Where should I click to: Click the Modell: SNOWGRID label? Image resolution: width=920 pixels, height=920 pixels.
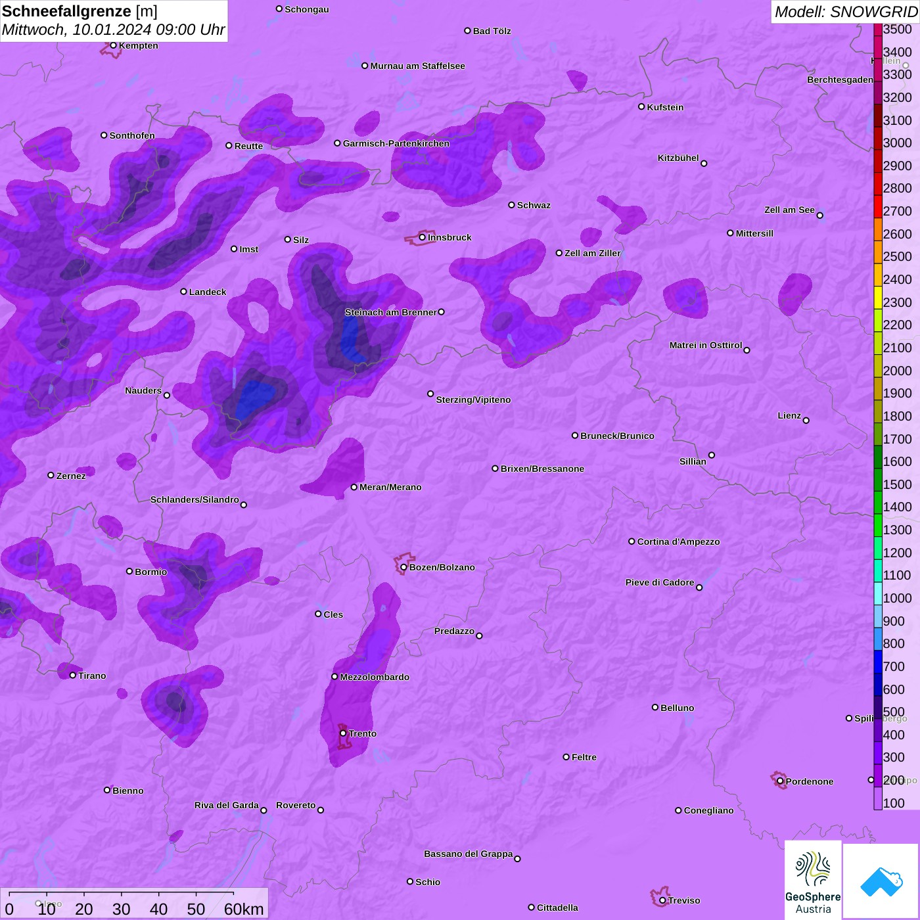[846, 12]
